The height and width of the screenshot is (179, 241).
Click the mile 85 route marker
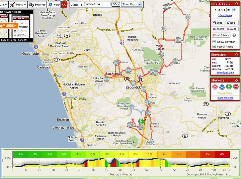(x=148, y=113)
